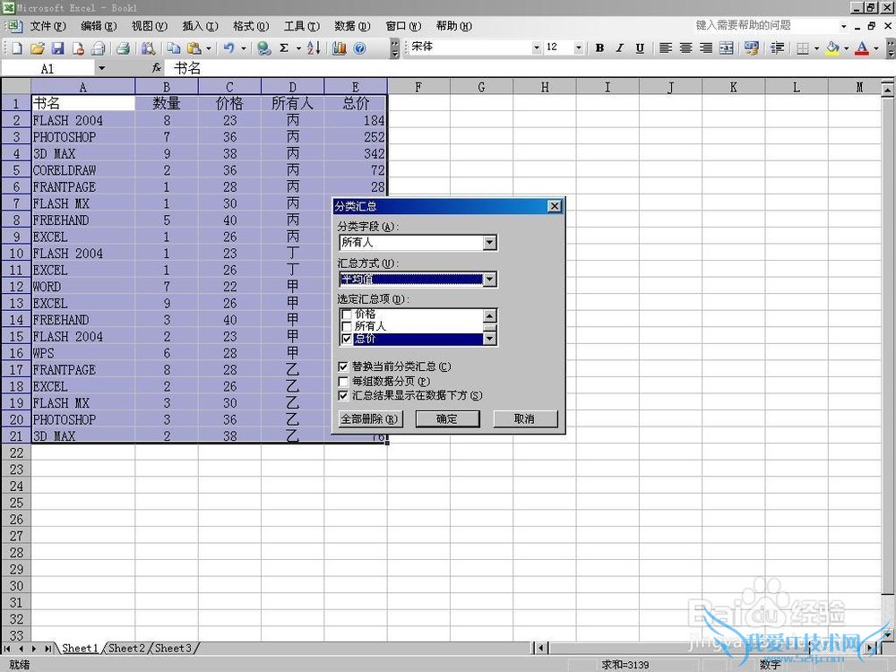
Task: Click the AutoSum sigma icon
Action: click(284, 48)
